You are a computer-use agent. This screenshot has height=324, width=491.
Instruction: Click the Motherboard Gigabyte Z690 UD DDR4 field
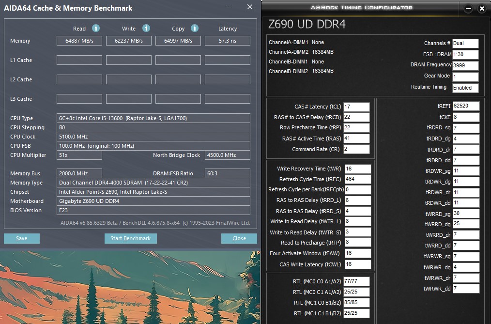153,201
